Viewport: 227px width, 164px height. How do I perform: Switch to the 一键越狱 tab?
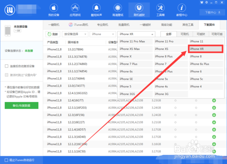[145, 25]
